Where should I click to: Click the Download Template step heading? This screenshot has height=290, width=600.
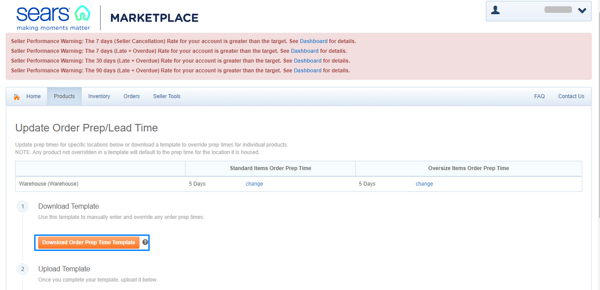[x=68, y=207]
